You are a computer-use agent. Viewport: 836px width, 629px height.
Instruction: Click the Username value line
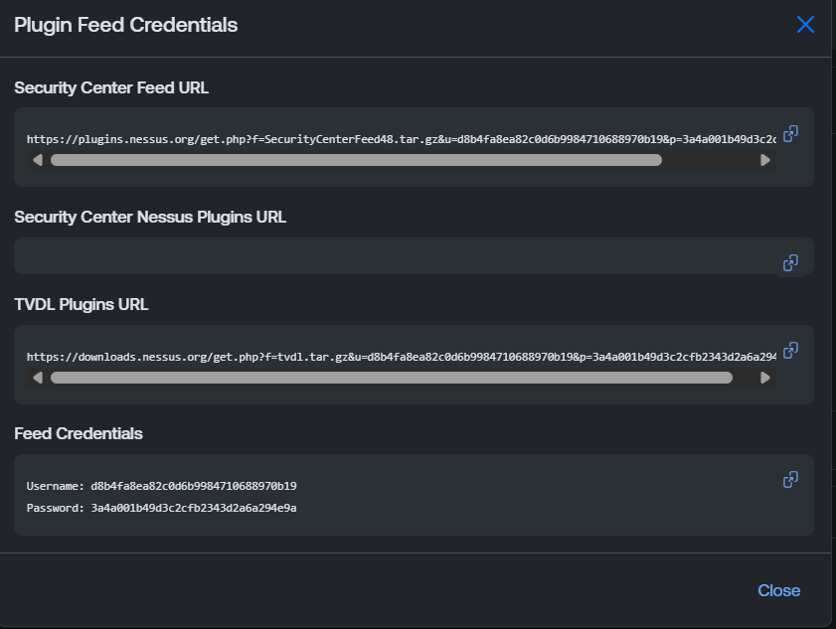[162, 486]
